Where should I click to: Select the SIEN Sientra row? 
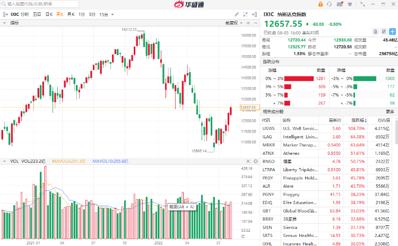(x=326, y=227)
